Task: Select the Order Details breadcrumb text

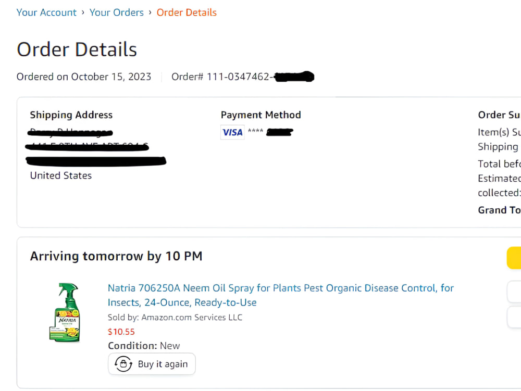Action: [x=187, y=12]
